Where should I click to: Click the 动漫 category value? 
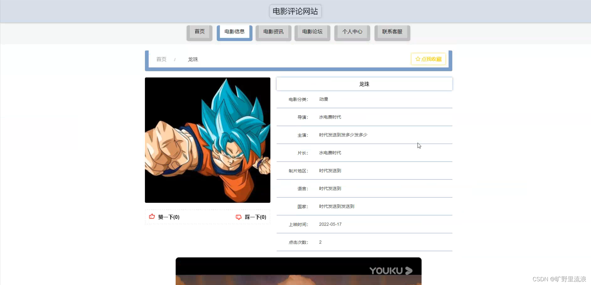click(324, 99)
